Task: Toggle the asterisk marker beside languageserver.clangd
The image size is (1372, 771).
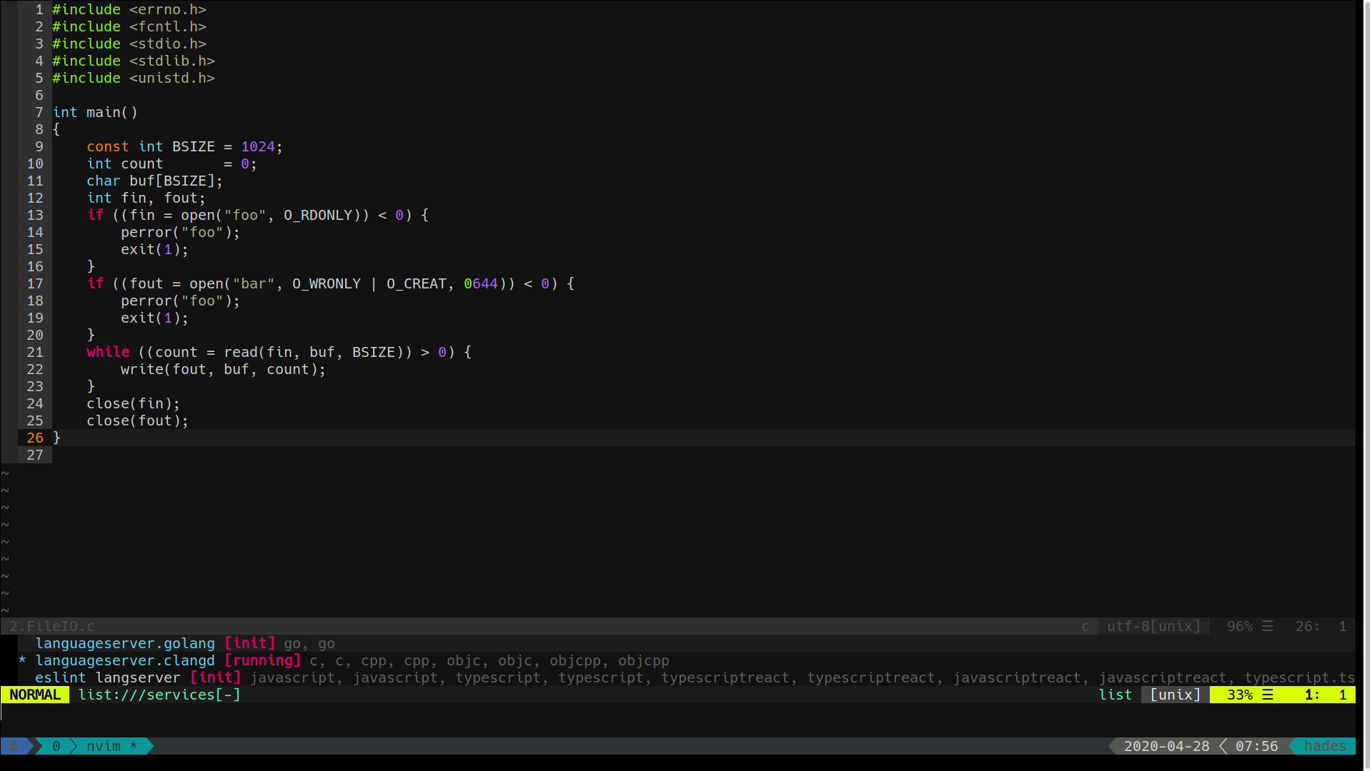Action: [20, 660]
